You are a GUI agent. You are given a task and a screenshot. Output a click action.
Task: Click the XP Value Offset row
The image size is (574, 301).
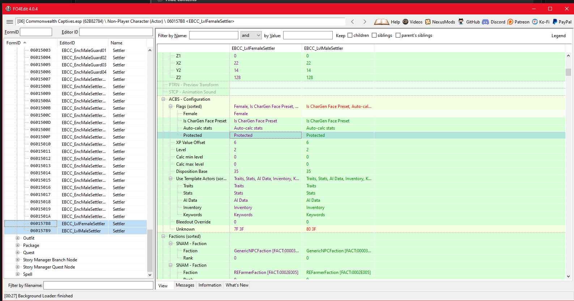coord(361,143)
